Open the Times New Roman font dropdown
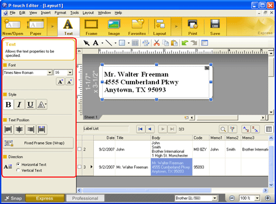This screenshot has width=276, height=204. coord(50,72)
